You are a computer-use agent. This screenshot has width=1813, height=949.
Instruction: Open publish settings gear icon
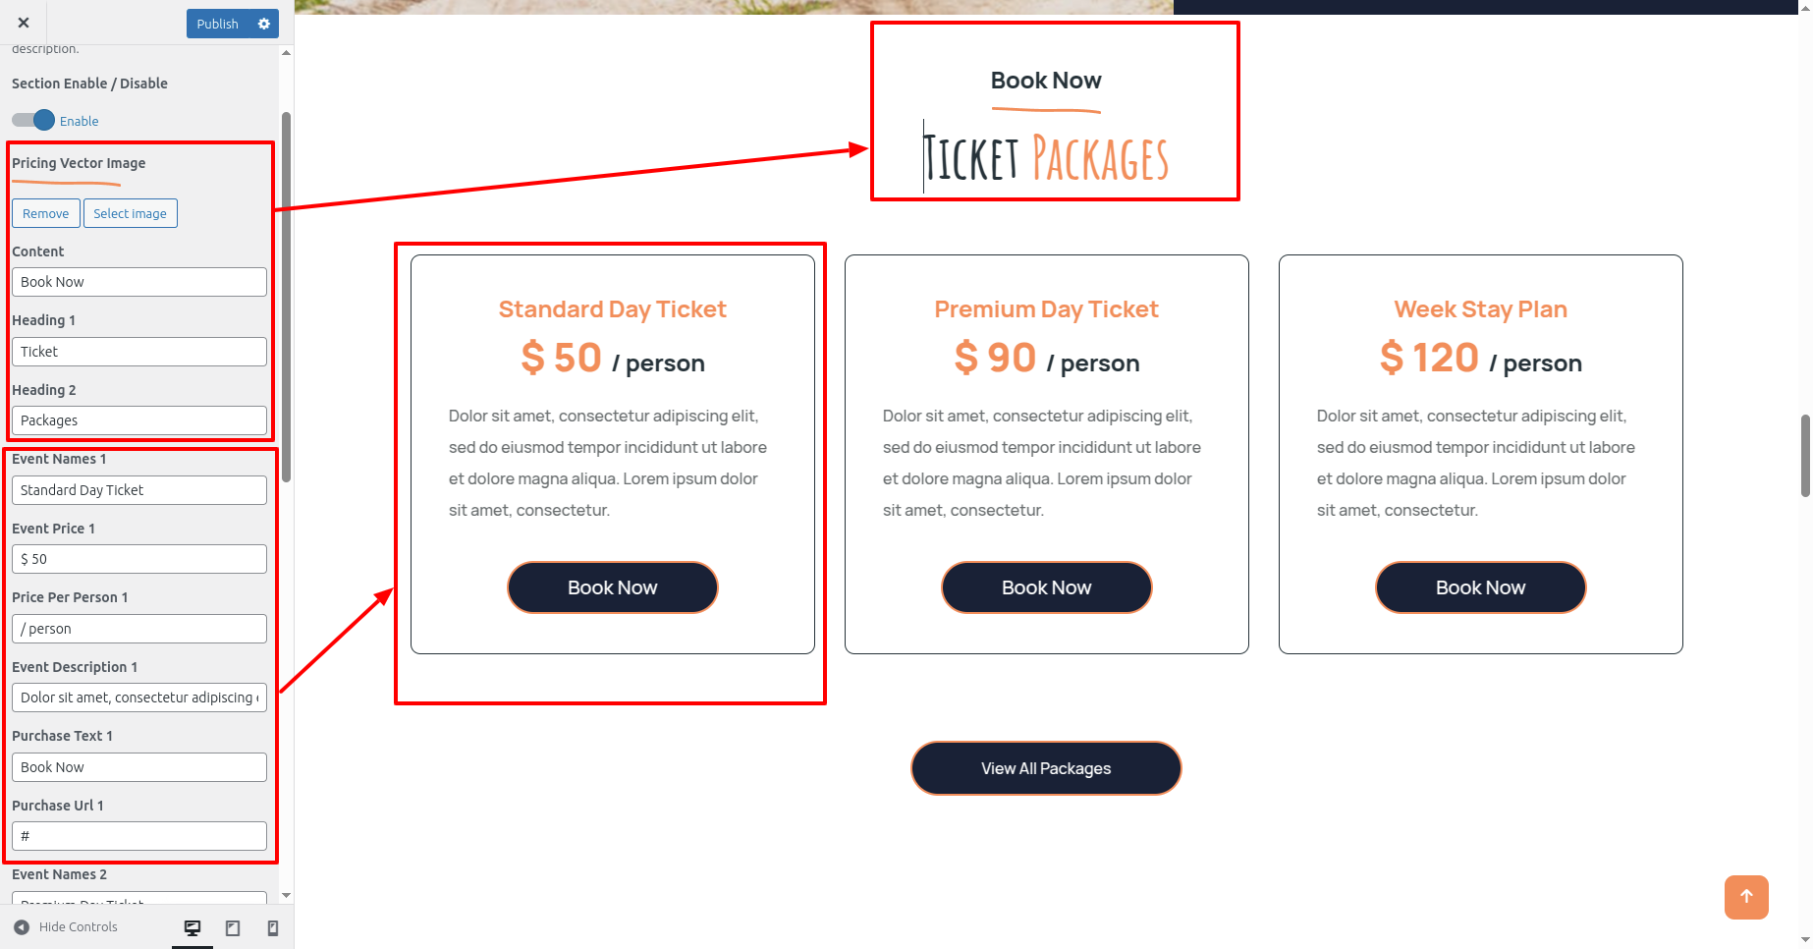264,24
